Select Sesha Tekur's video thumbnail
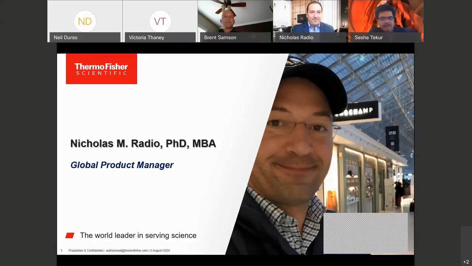472x266 pixels. pyautogui.click(x=386, y=17)
